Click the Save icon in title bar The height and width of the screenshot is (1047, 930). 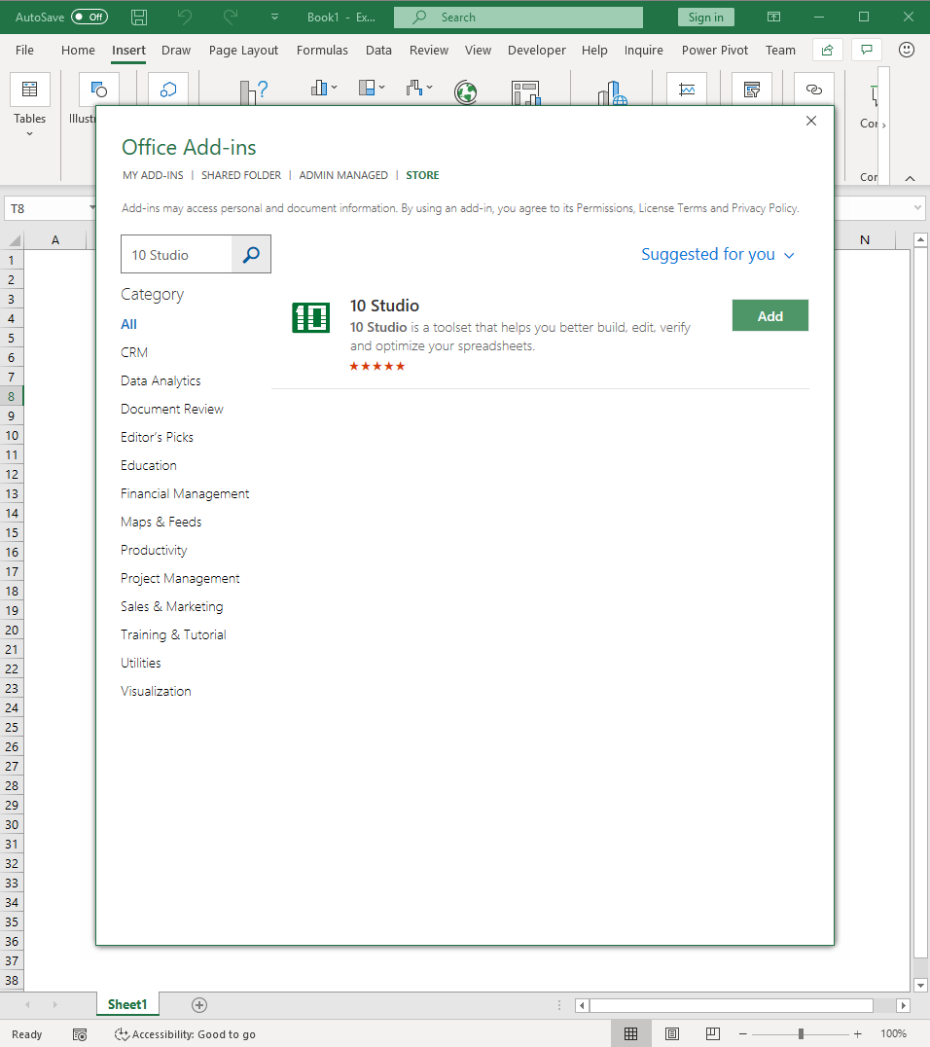point(139,18)
